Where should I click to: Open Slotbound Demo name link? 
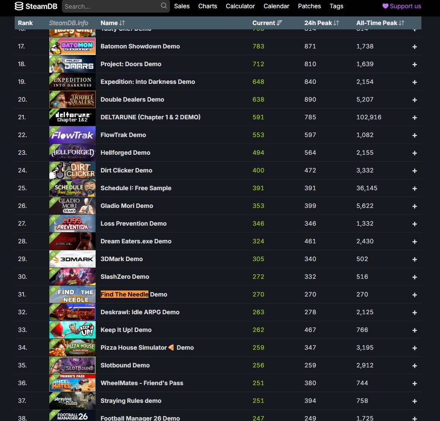[x=125, y=365]
